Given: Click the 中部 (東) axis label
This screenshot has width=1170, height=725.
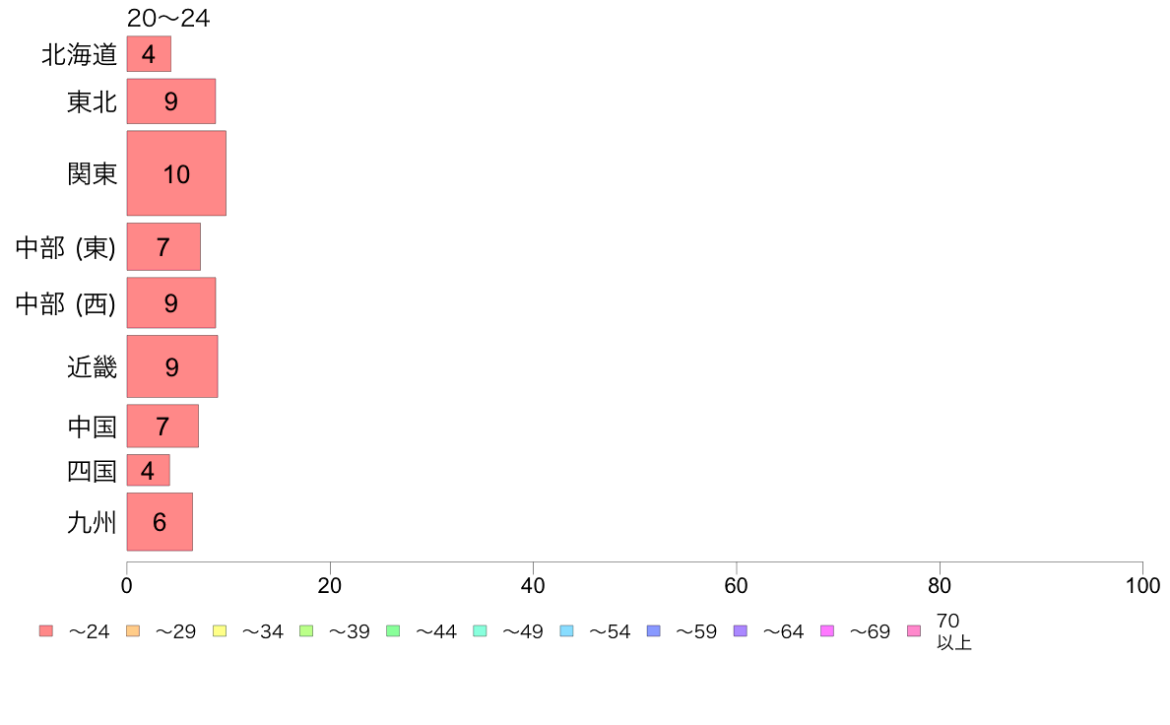Looking at the screenshot, I should click(x=66, y=247).
